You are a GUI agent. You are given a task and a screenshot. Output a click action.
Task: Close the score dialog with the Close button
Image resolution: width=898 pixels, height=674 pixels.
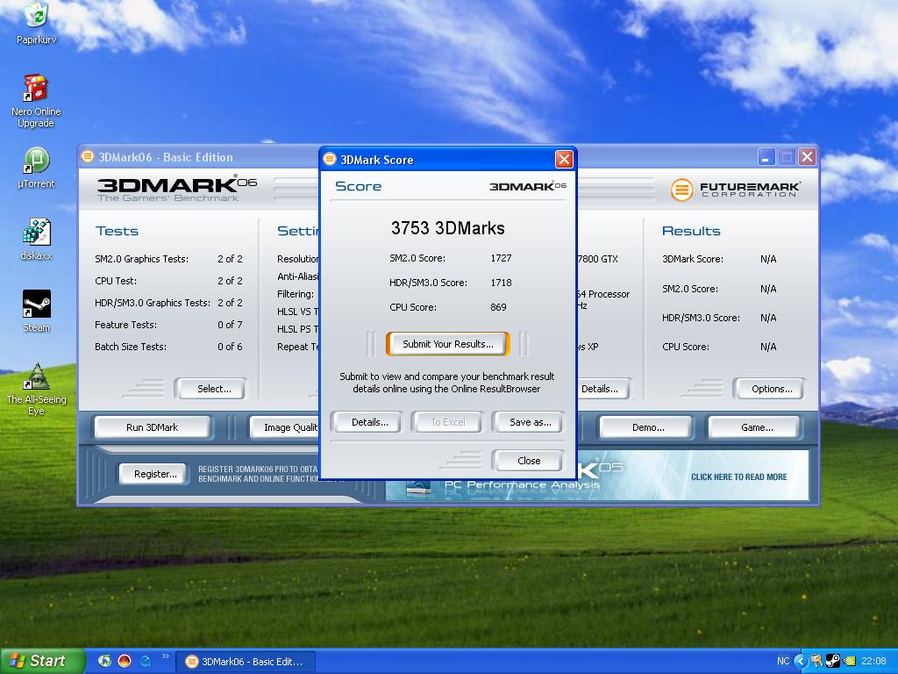[x=528, y=461]
